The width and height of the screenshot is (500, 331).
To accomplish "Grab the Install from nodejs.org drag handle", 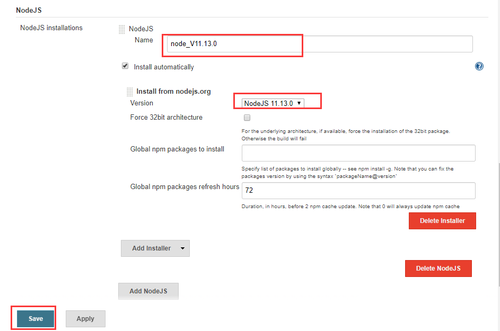I will point(129,92).
